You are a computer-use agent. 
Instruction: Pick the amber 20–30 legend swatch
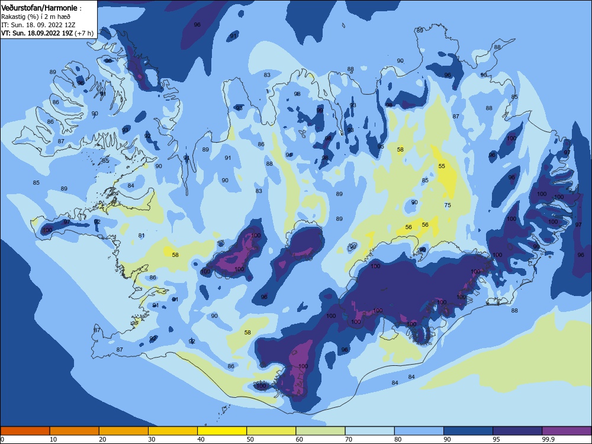pyautogui.click(x=124, y=431)
